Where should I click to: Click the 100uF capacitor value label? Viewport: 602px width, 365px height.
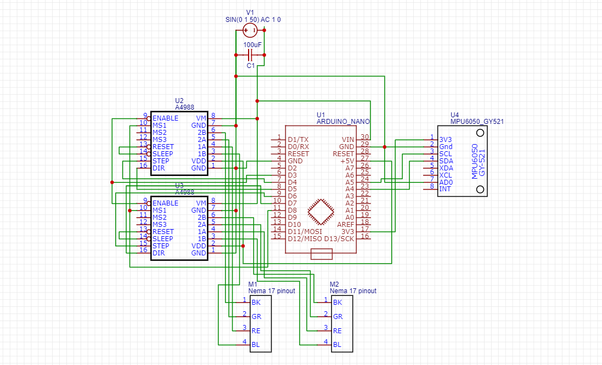252,45
